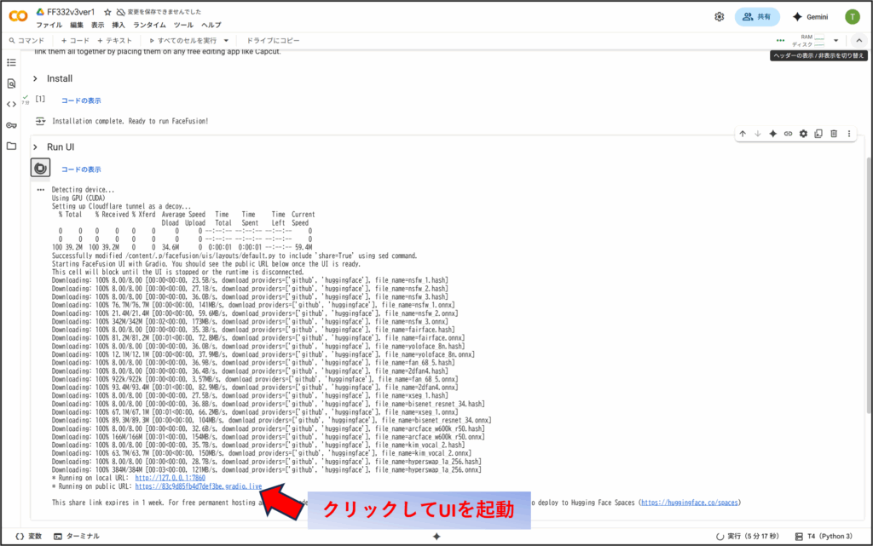The image size is (873, 546).
Task: Click the RAM and disk usage indicator
Action: coord(808,41)
